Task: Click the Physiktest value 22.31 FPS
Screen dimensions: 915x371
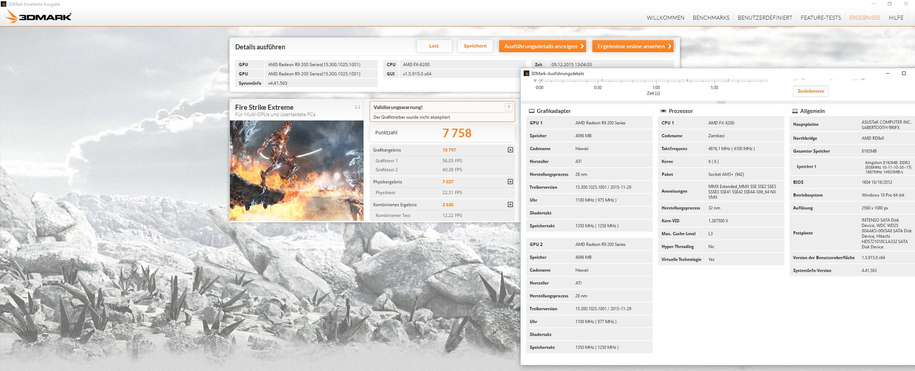Action: click(452, 193)
